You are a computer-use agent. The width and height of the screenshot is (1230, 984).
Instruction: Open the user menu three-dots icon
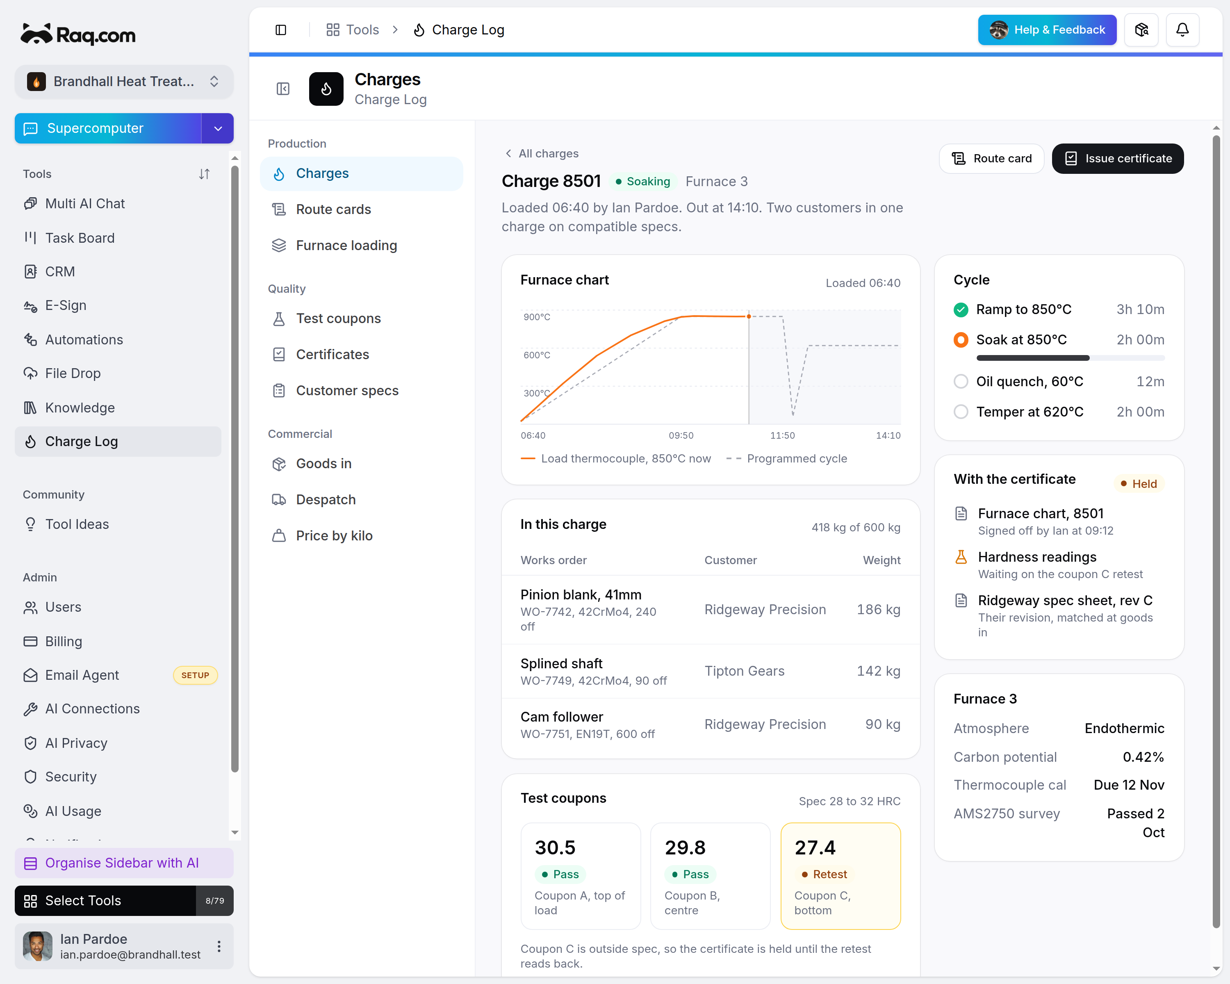tap(219, 946)
